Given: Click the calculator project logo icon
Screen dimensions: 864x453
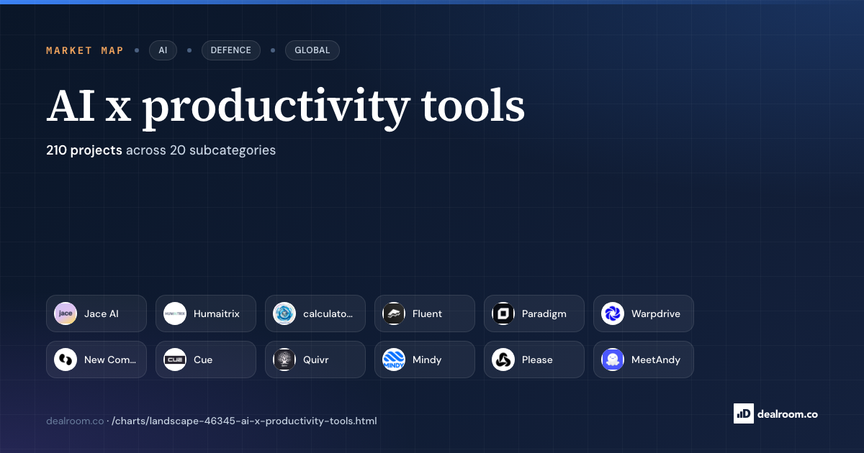Looking at the screenshot, I should (x=284, y=314).
